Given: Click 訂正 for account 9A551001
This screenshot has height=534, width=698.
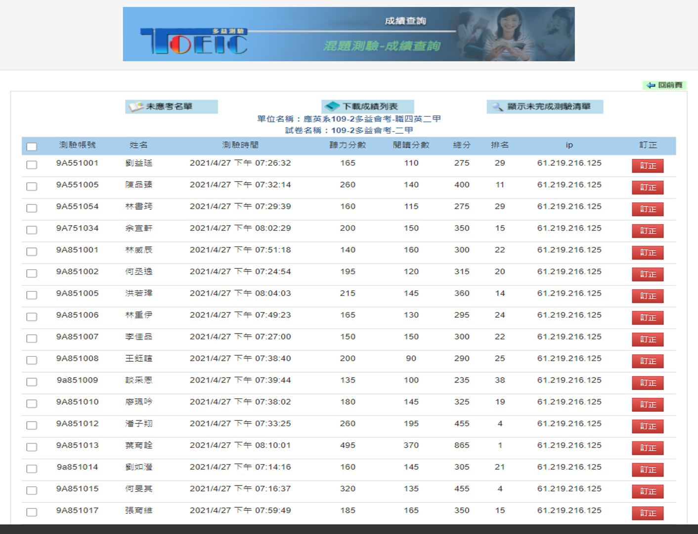Looking at the screenshot, I should (648, 166).
